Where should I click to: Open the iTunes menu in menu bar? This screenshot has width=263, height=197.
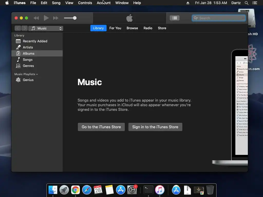tap(20, 3)
